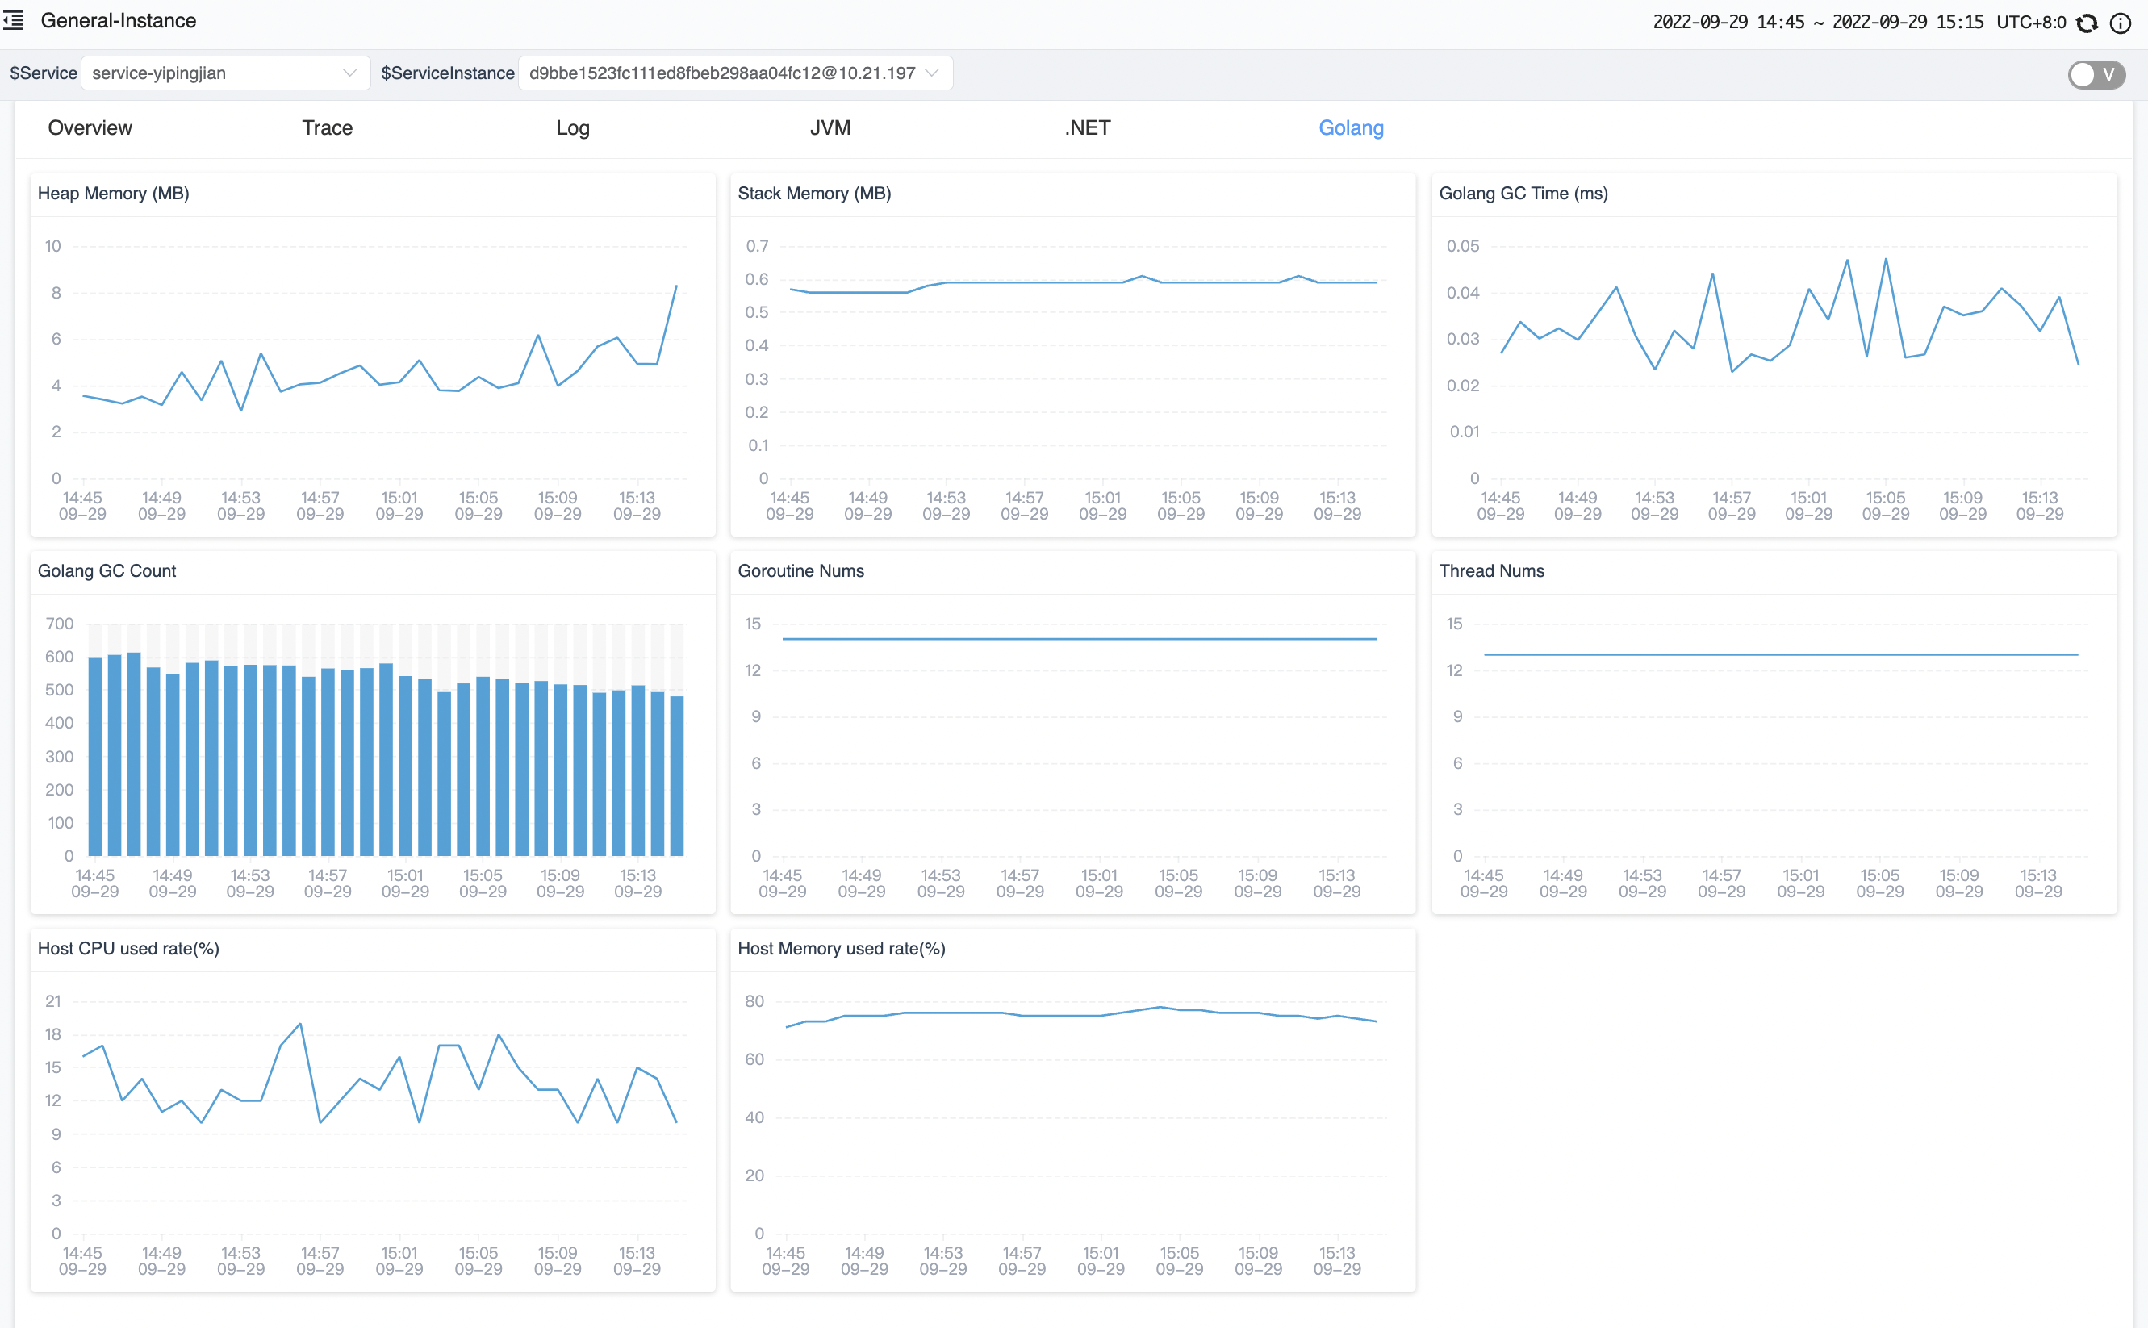Image resolution: width=2148 pixels, height=1328 pixels.
Task: Switch to the .NET tab
Action: coord(1087,128)
